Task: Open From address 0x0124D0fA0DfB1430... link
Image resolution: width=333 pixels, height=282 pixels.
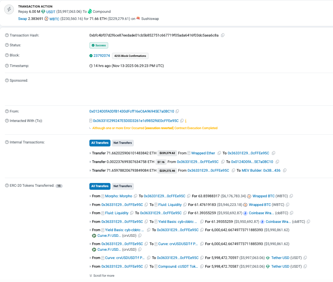Action: tap(132, 111)
